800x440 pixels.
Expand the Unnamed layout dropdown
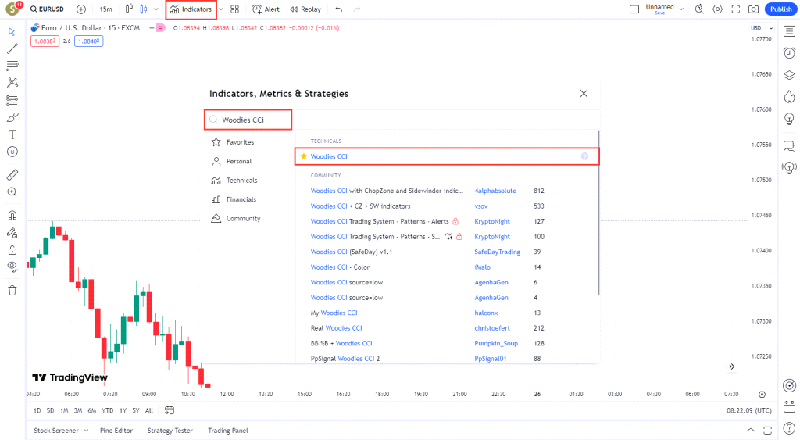pyautogui.click(x=681, y=9)
